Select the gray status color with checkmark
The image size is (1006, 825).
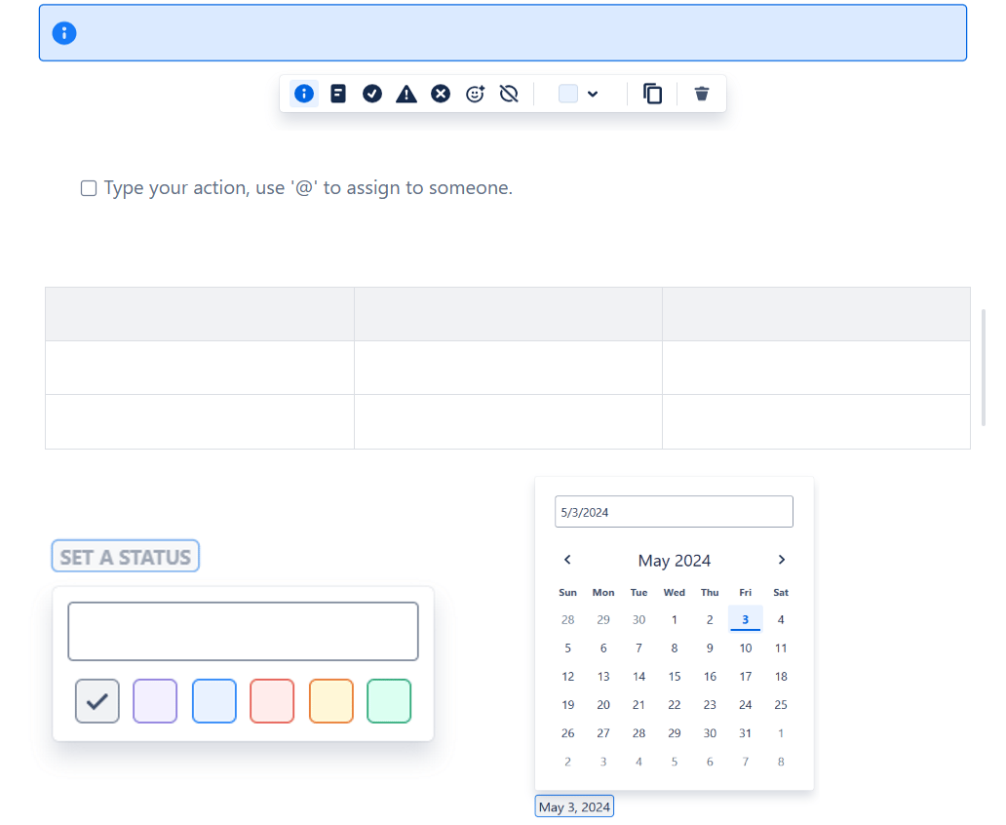pyautogui.click(x=97, y=701)
